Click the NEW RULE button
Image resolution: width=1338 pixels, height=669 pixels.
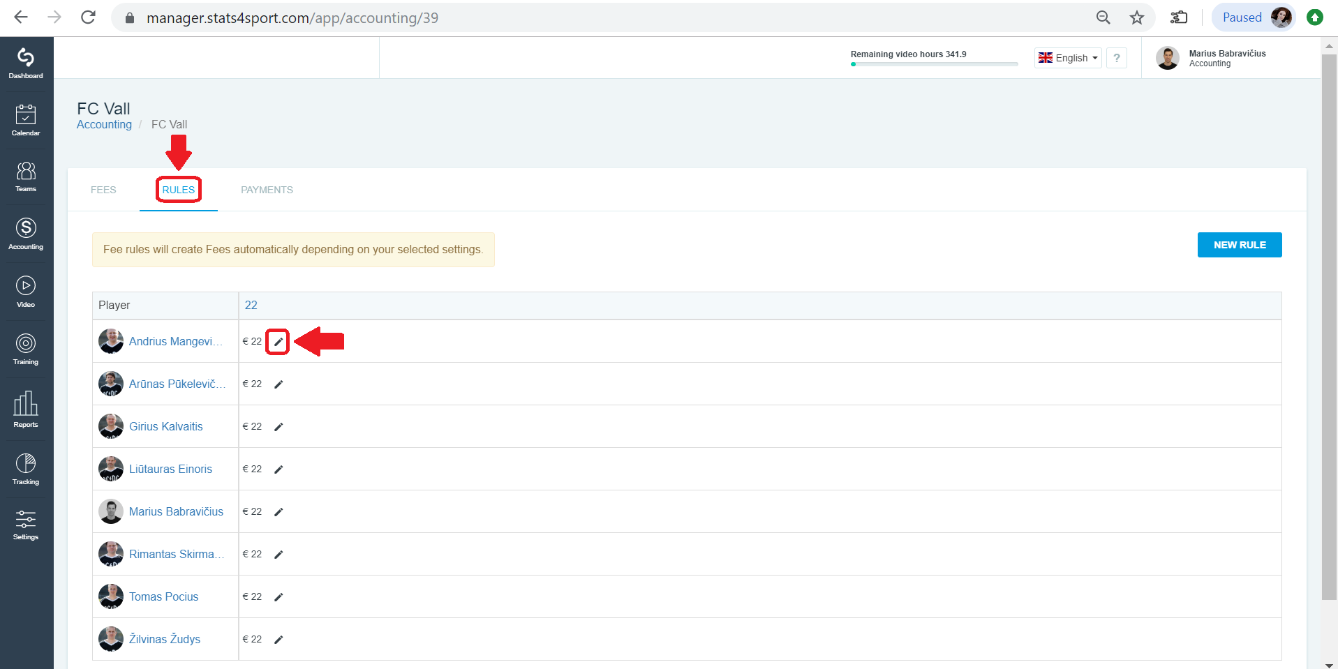1240,245
